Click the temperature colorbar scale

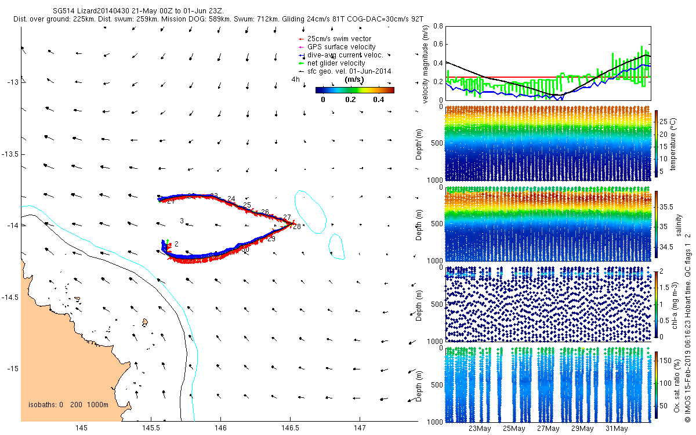pyautogui.click(x=656, y=143)
